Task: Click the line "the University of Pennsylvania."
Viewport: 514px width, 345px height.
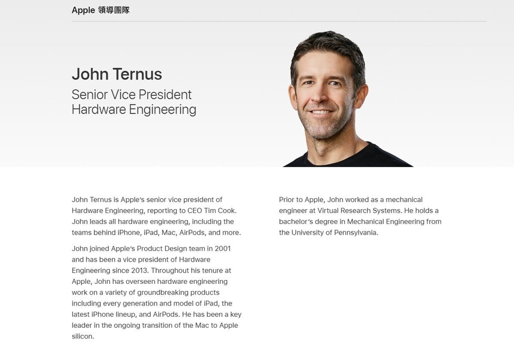Action: click(x=329, y=233)
